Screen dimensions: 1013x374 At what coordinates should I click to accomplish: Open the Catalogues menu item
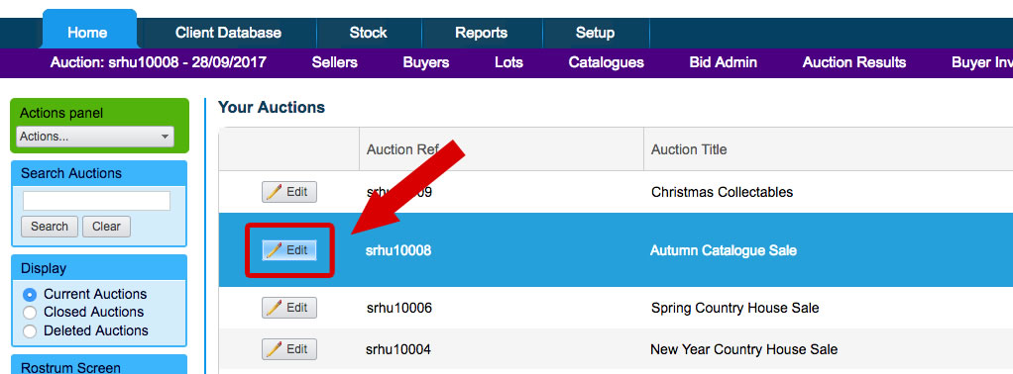pos(606,62)
